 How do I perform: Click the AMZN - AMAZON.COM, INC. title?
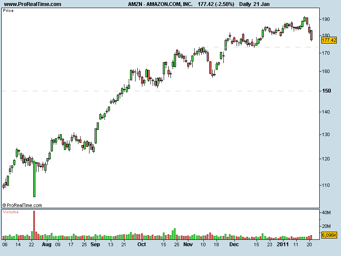click(x=160, y=4)
